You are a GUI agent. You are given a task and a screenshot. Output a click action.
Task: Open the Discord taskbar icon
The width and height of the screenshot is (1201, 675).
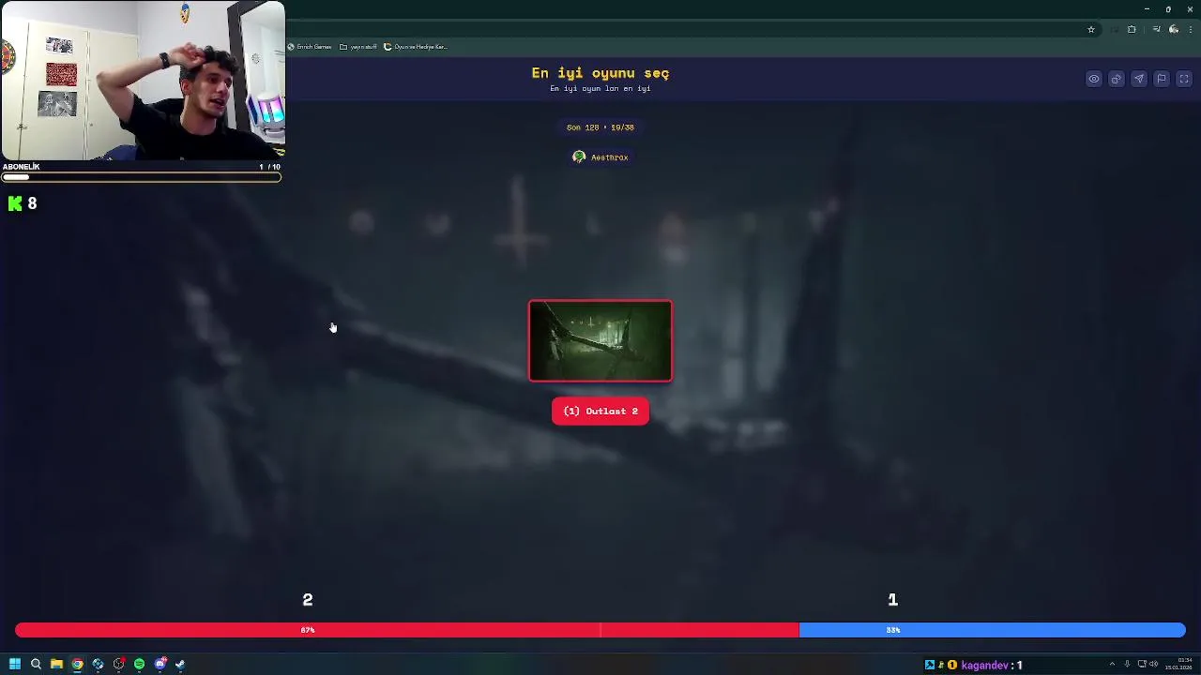160,665
